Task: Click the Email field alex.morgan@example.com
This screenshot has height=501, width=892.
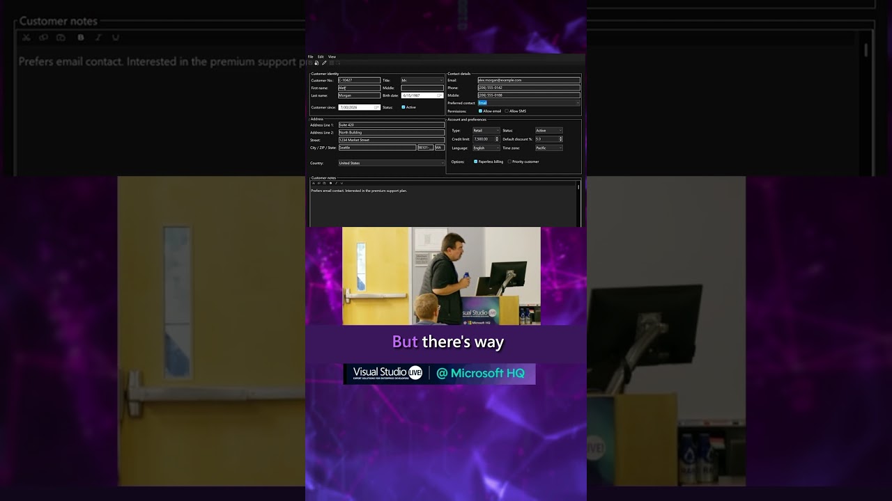Action: (x=529, y=80)
